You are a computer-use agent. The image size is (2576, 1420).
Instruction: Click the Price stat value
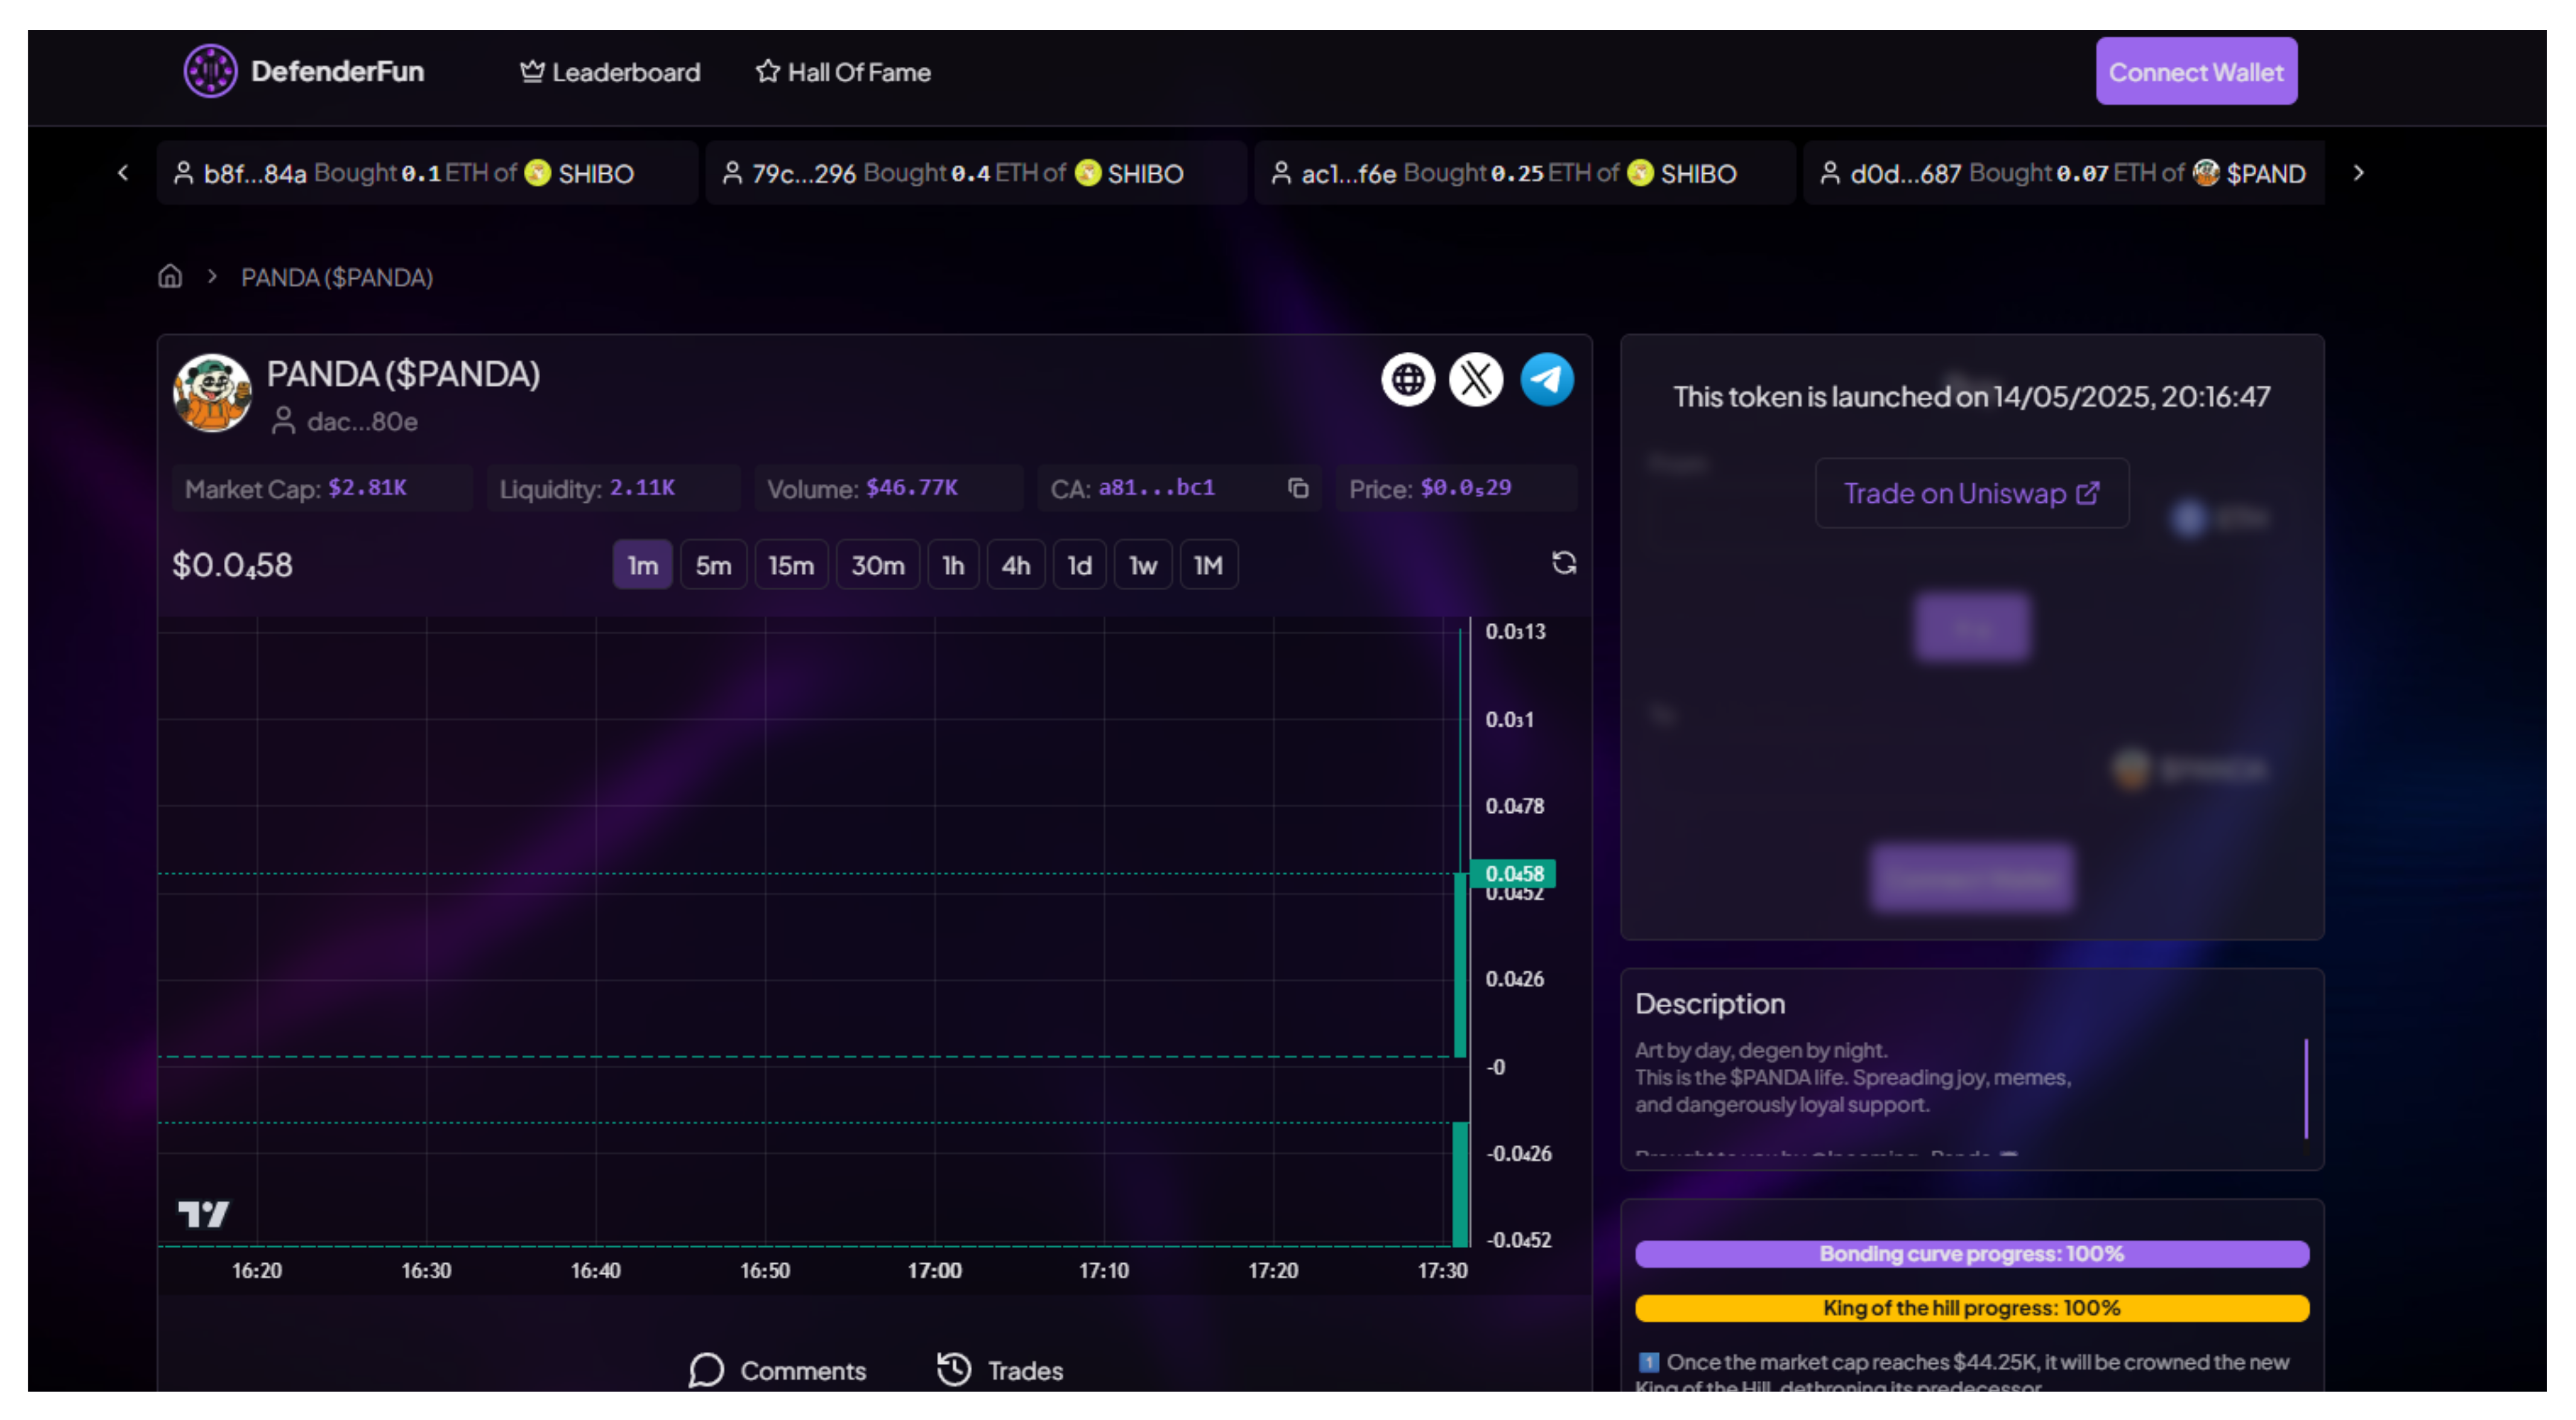pos(1465,488)
